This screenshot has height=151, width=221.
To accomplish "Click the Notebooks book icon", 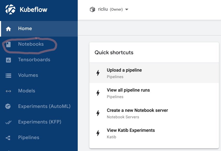I will tap(8, 44).
